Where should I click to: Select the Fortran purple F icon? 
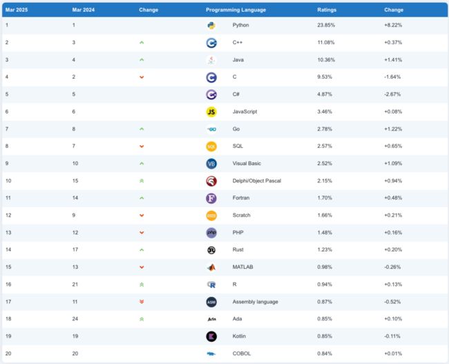tap(211, 198)
